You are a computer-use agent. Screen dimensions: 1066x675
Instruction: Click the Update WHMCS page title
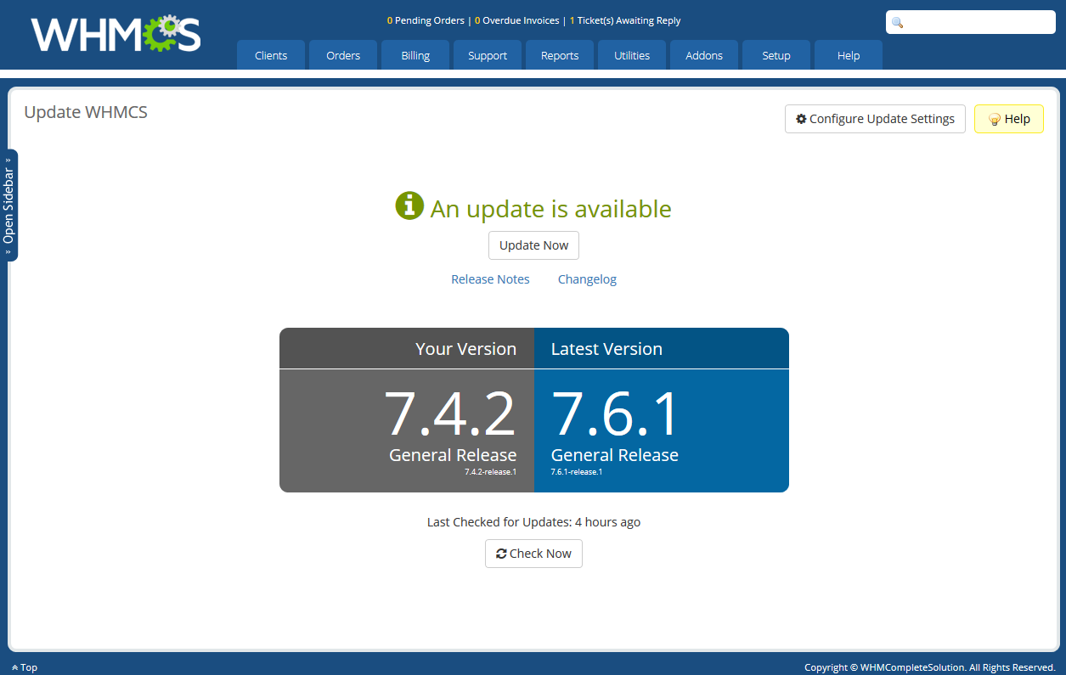(x=86, y=112)
